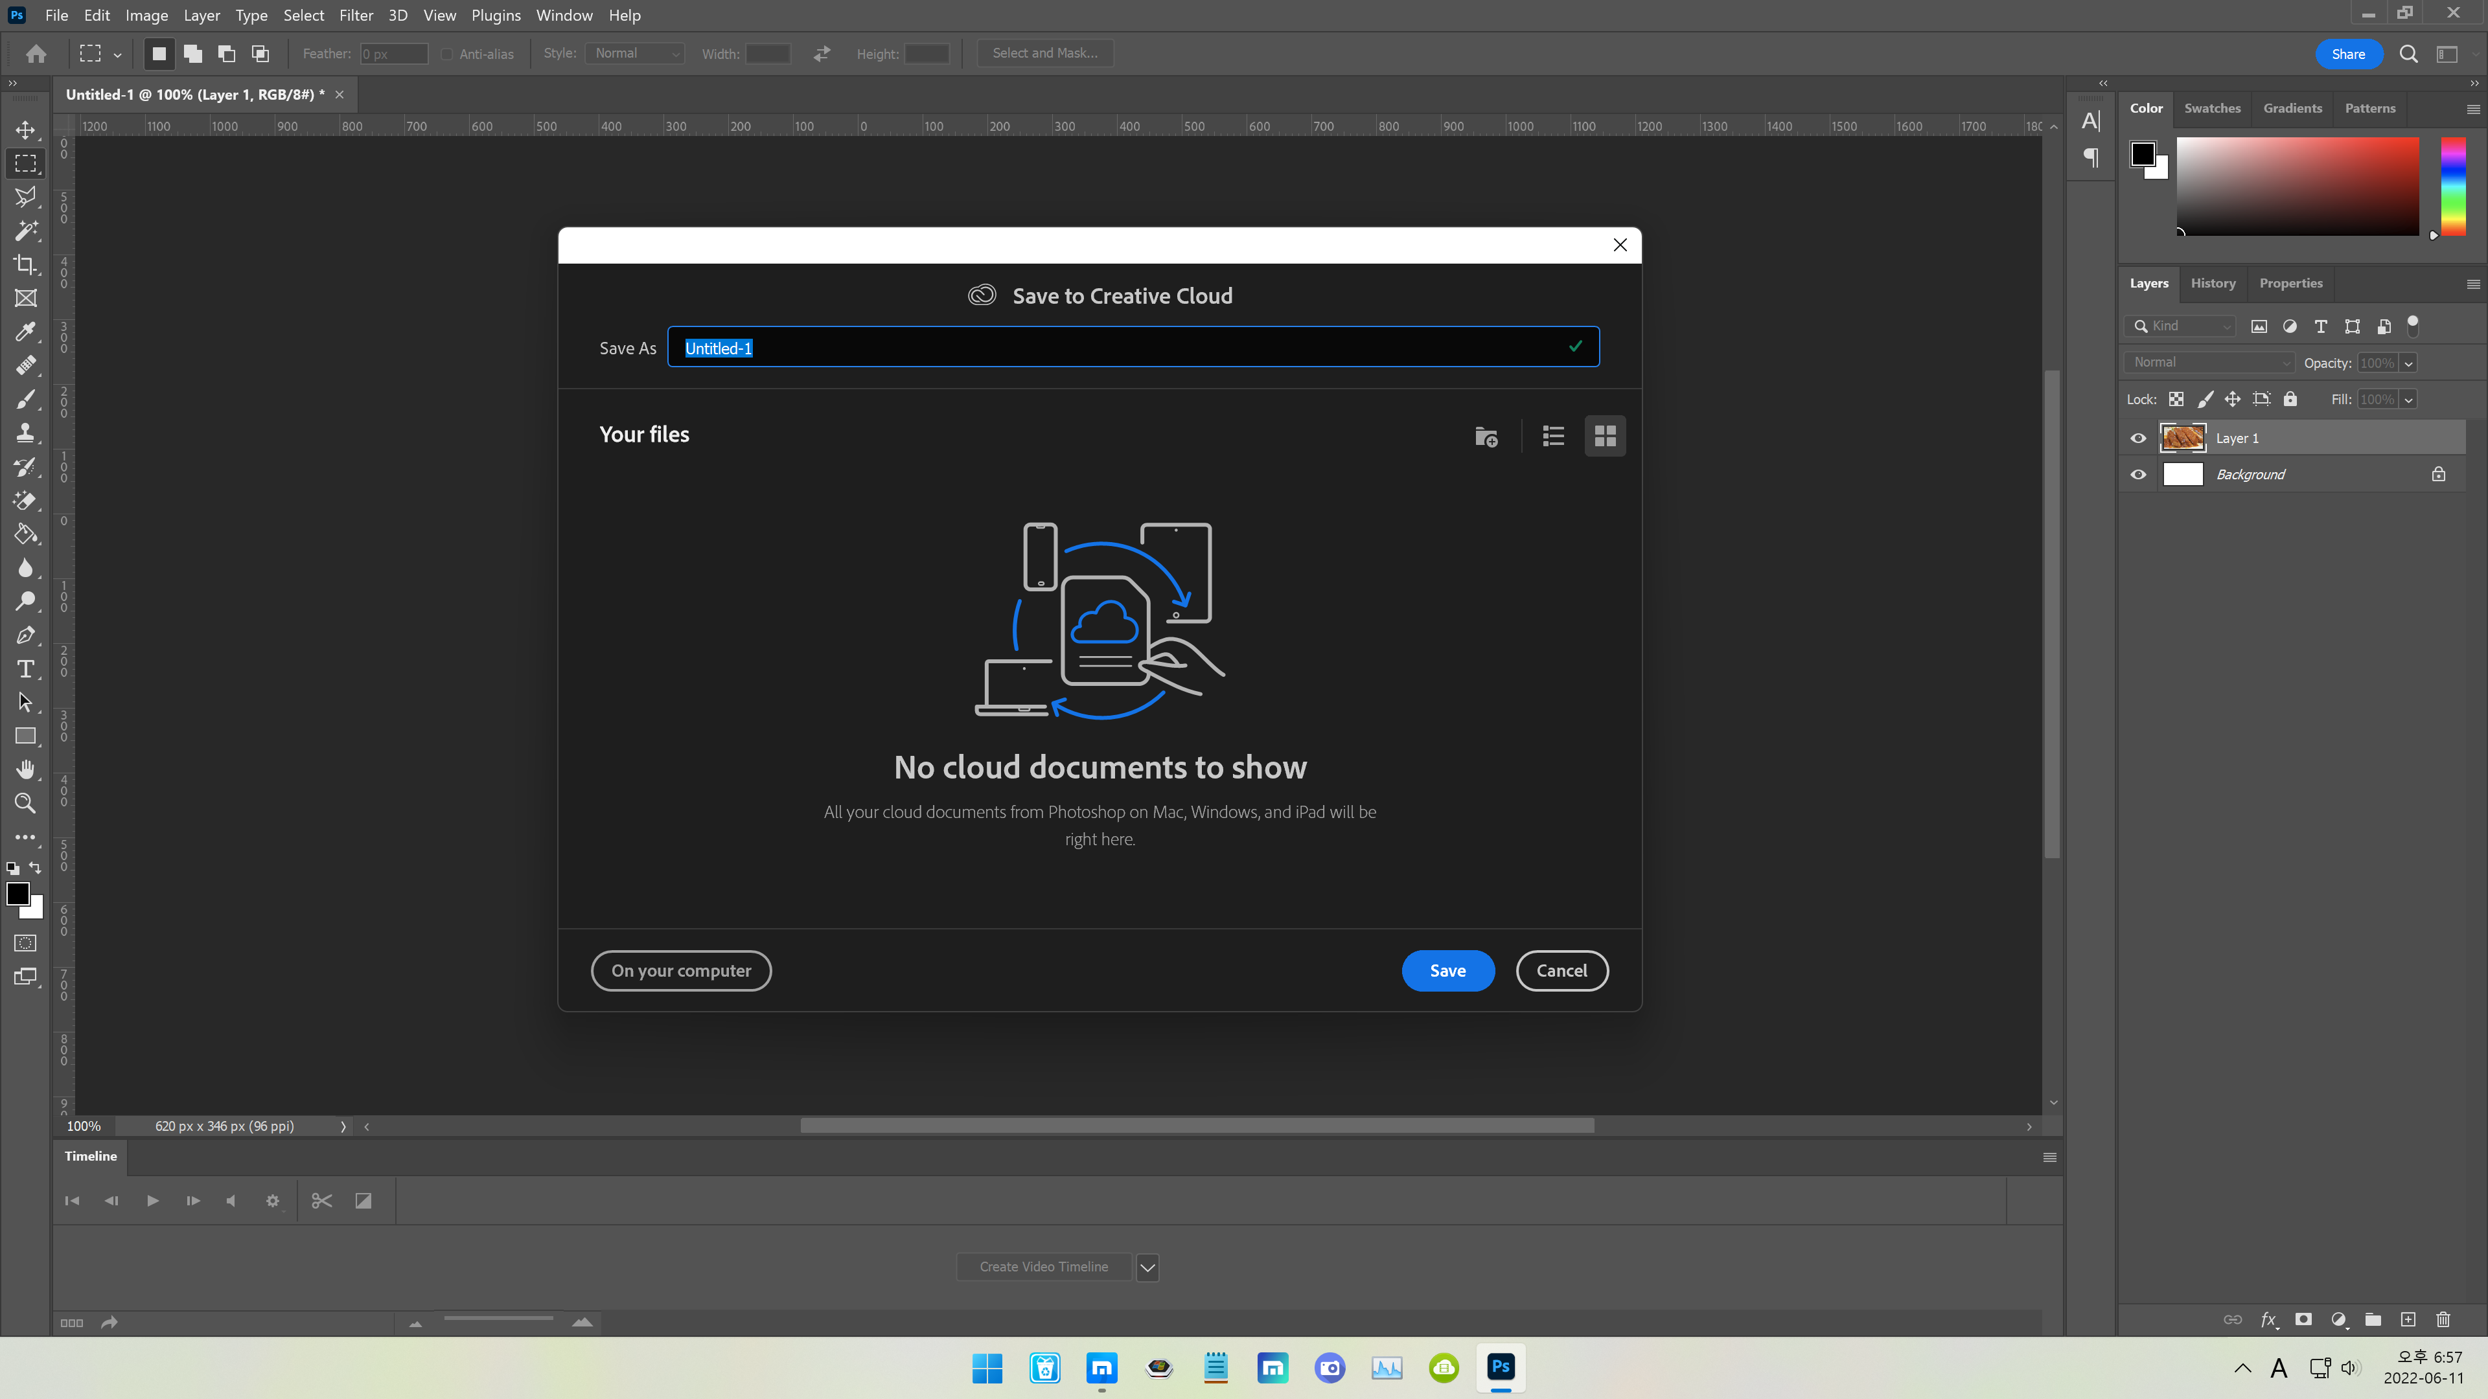Screen dimensions: 2488x1399
Task: Open the Style dropdown showing Normal
Action: 636,54
